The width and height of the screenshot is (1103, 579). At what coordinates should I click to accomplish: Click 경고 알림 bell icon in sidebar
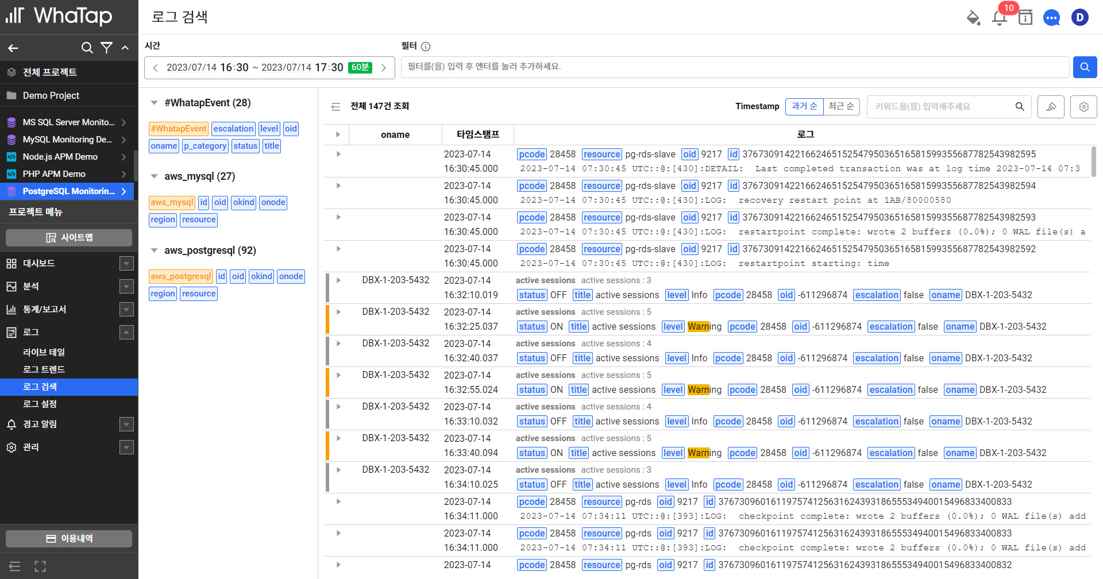pos(11,424)
